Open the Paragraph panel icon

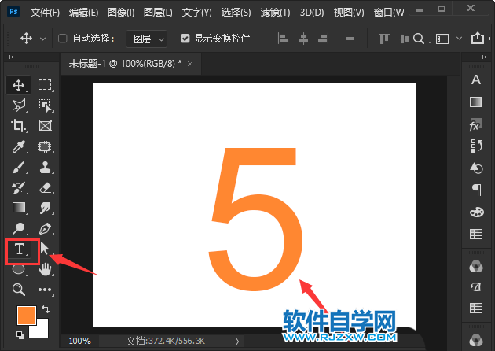pos(476,190)
